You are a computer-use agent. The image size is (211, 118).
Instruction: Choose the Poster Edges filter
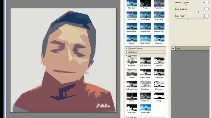132,27
